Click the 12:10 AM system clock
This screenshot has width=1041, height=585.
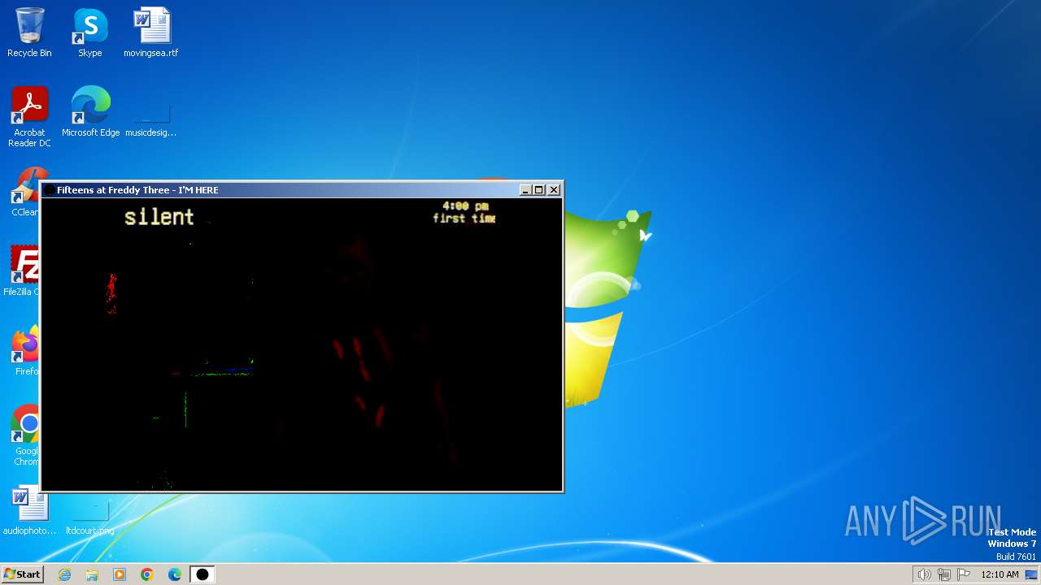click(1000, 574)
